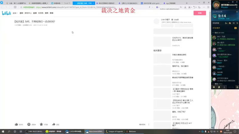Open 番剧 in the bilibili nav
This screenshot has width=239, height=134.
click(21, 13)
